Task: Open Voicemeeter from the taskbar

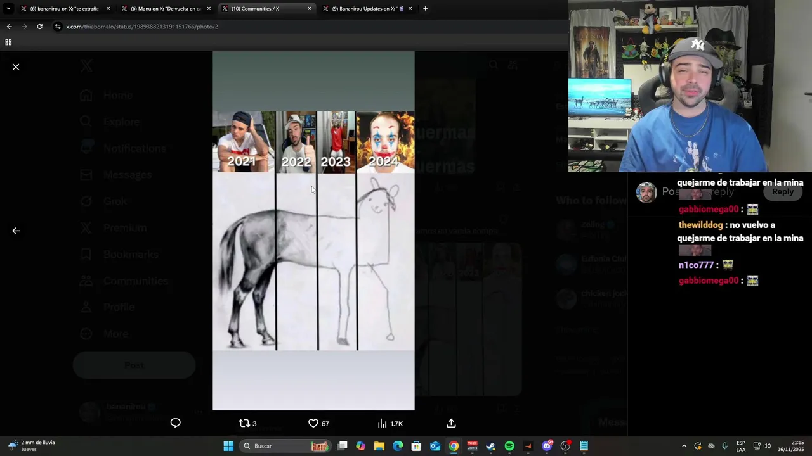Action: [x=472, y=446]
